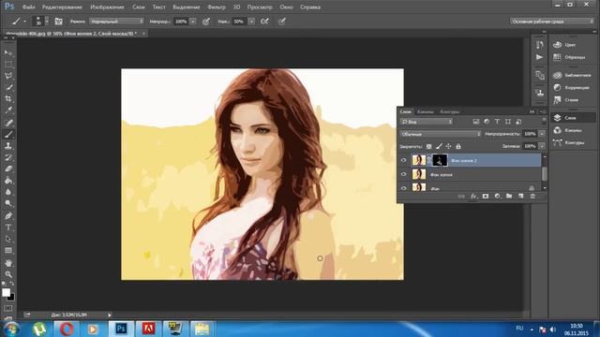Select the Quick Selection tool
This screenshot has height=337, width=600.
pos(8,87)
